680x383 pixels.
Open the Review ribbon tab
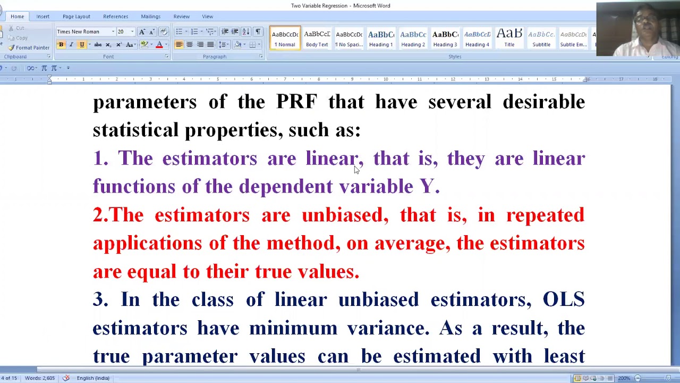tap(181, 16)
